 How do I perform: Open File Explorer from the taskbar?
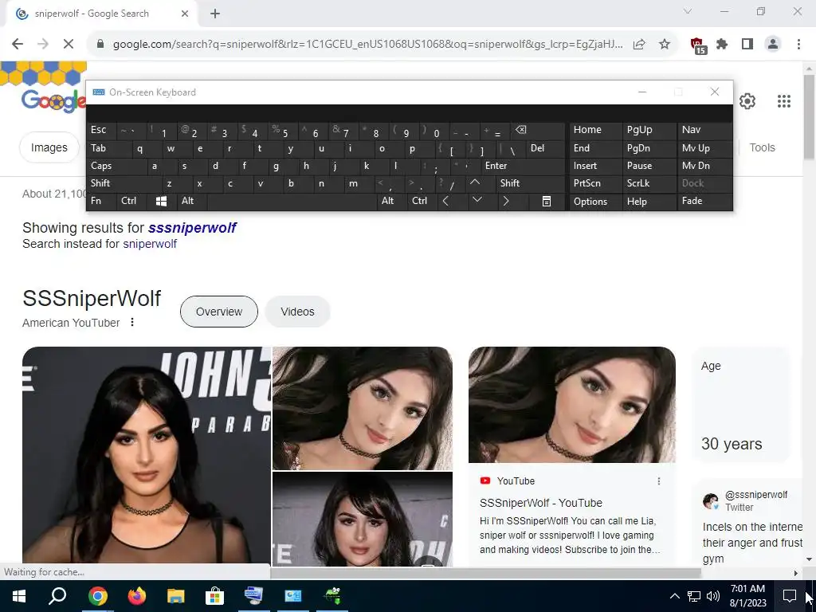pos(175,596)
